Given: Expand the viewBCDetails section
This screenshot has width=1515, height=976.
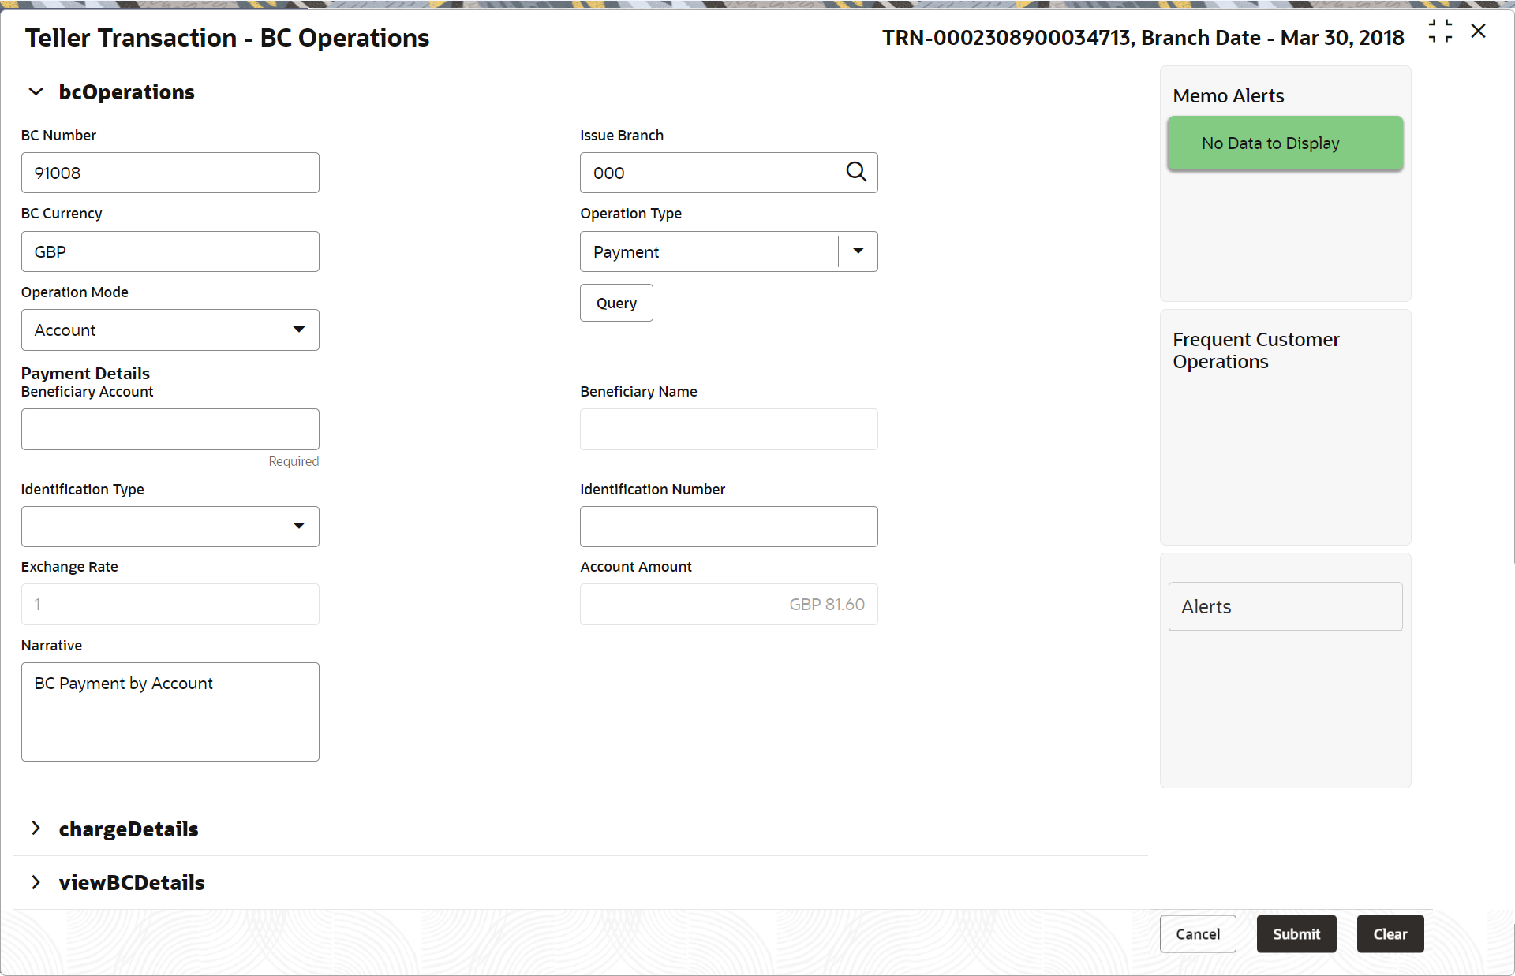Looking at the screenshot, I should click(x=36, y=882).
